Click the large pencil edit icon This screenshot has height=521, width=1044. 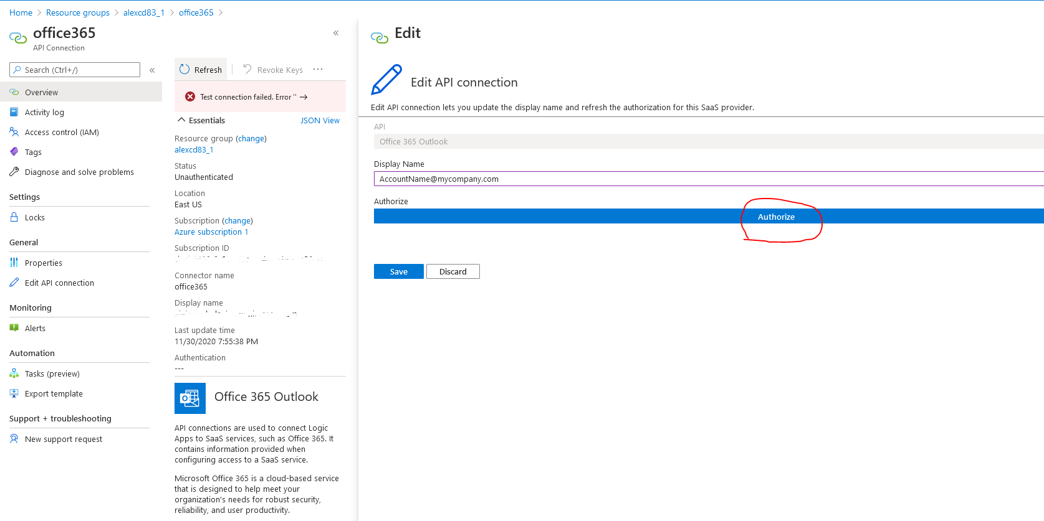point(386,80)
